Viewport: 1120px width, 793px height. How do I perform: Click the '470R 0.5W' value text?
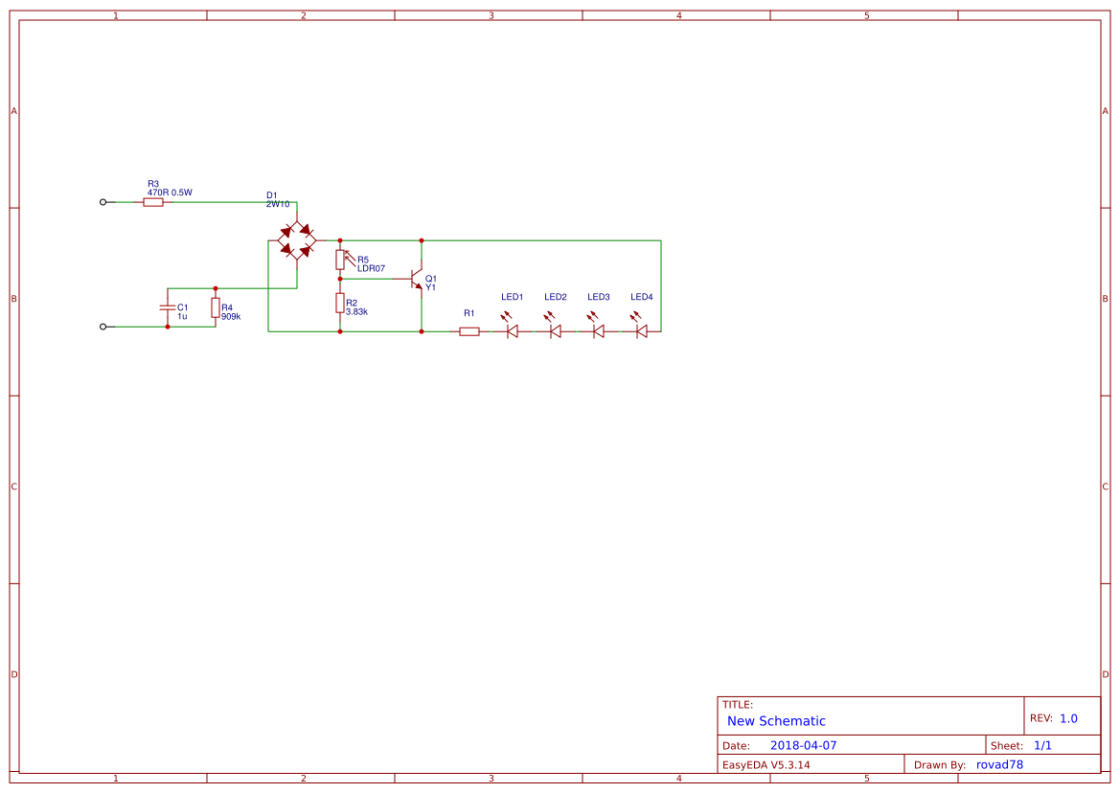pyautogui.click(x=170, y=193)
